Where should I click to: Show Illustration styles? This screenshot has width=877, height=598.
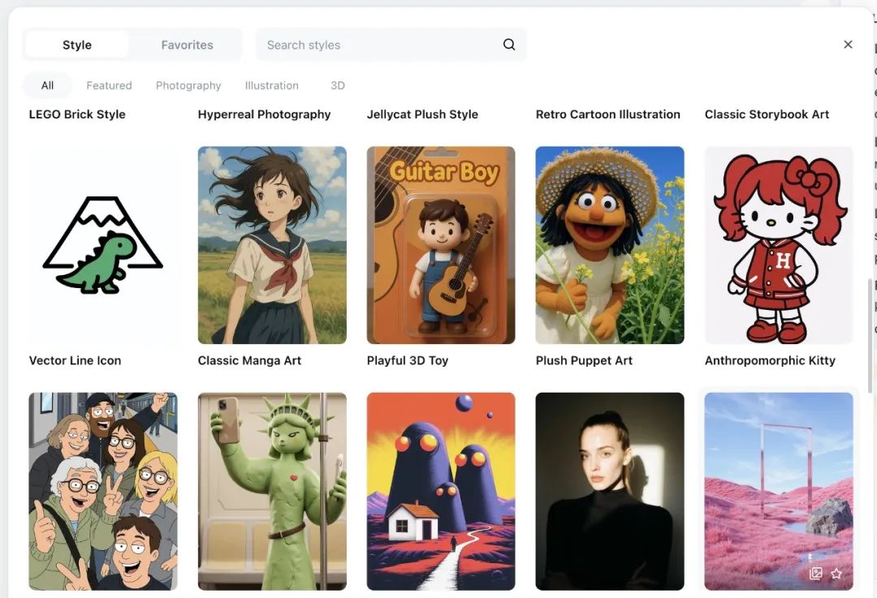pyautogui.click(x=272, y=85)
